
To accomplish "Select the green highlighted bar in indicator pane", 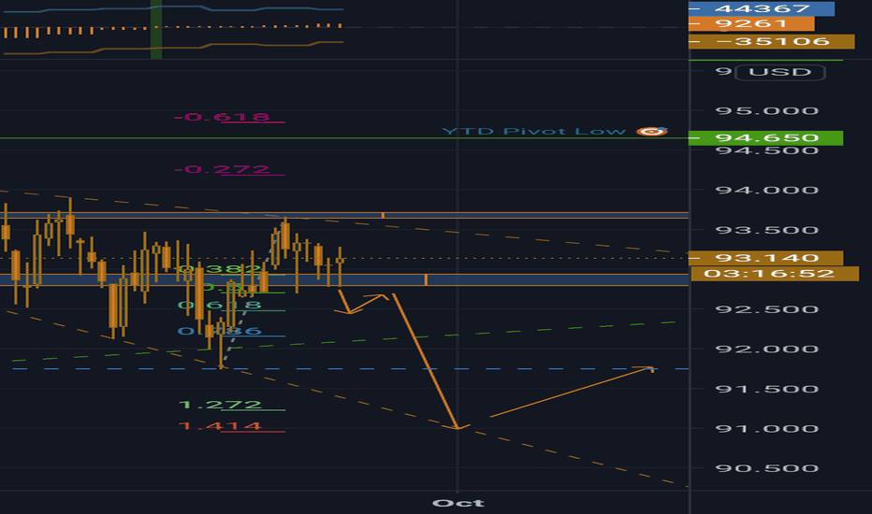I will pyautogui.click(x=156, y=30).
